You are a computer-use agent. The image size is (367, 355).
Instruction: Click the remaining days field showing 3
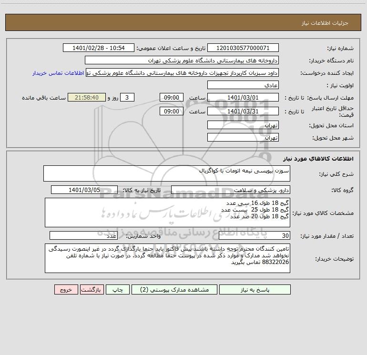tap(127, 97)
